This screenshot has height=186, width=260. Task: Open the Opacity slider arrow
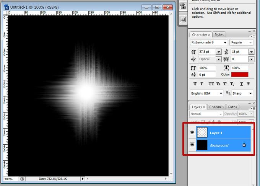251,114
